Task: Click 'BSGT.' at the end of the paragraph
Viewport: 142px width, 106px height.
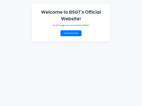Action: [87, 25]
